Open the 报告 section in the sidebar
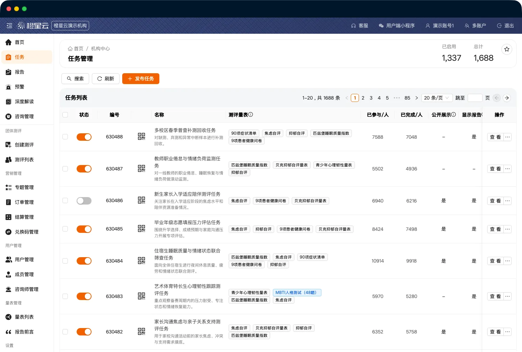 pyautogui.click(x=19, y=72)
